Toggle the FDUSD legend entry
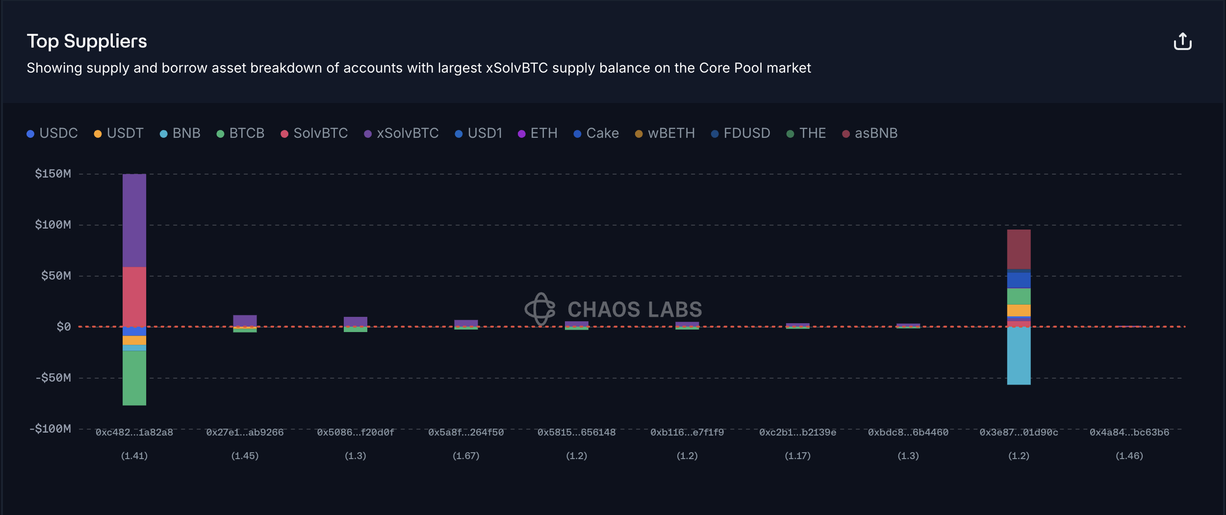This screenshot has width=1226, height=515. [x=741, y=133]
